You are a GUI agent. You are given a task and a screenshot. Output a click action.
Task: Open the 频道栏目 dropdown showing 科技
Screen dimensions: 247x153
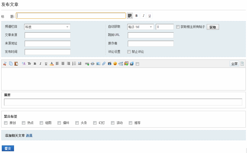47,27
